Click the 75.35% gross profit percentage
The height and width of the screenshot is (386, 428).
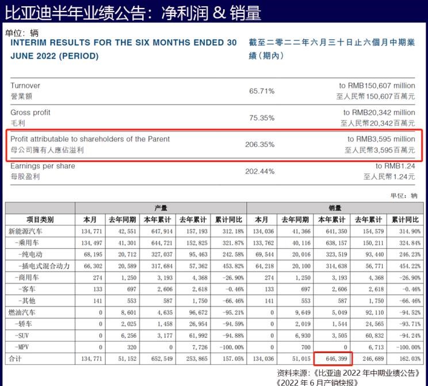coord(262,118)
